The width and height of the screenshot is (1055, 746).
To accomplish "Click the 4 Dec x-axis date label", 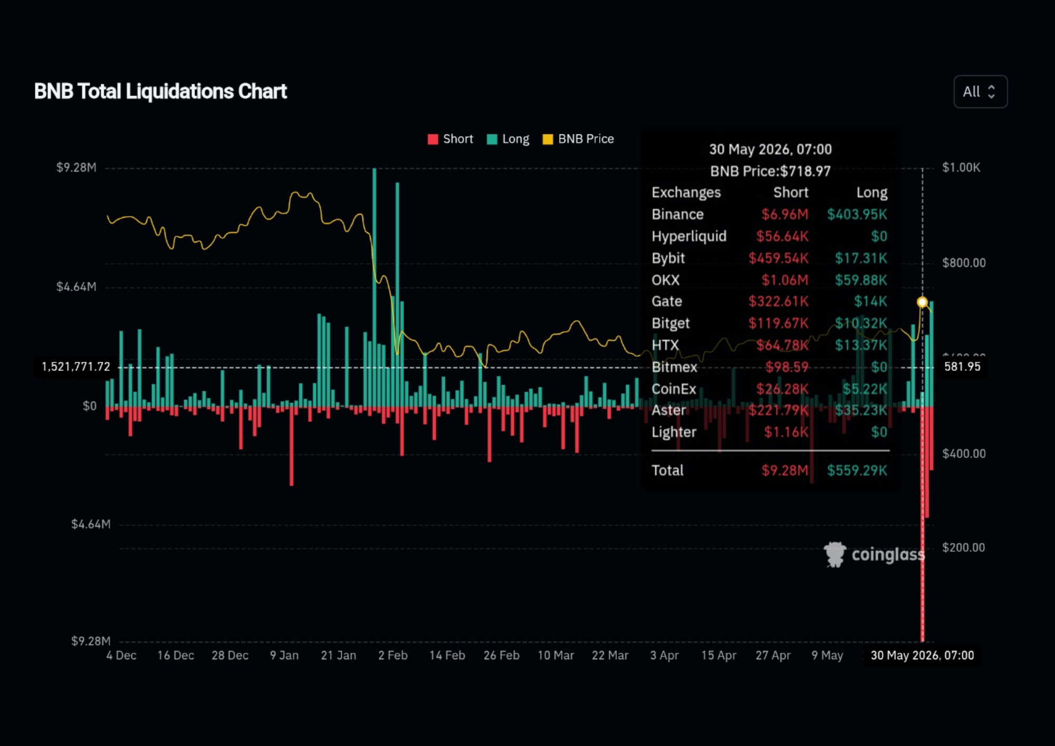I will 121,656.
